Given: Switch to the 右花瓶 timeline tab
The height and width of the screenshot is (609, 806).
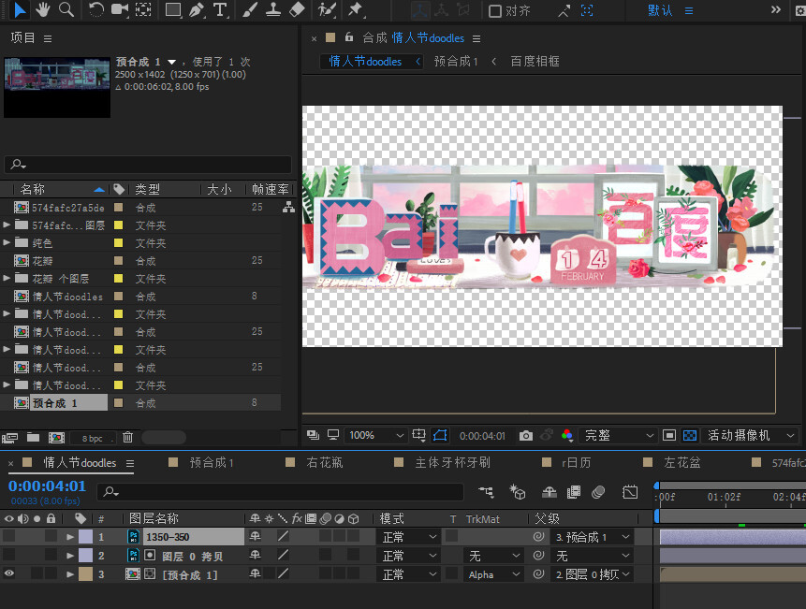Looking at the screenshot, I should (324, 463).
